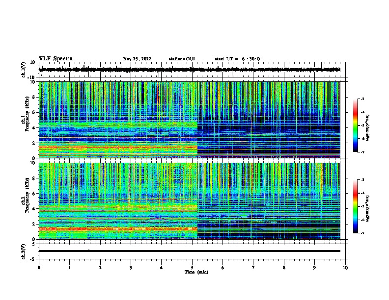Image resolution: width=389 pixels, height=300 pixels.
Task: Click the ch.1 color scale bar
Action: point(356,125)
